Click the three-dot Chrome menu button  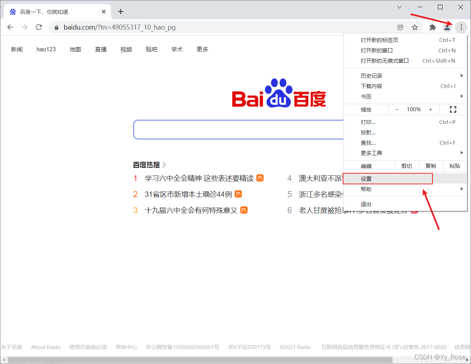point(461,27)
